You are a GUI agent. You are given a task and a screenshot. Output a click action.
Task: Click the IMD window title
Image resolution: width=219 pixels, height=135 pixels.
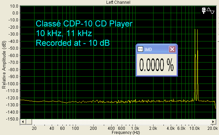[x=148, y=49]
